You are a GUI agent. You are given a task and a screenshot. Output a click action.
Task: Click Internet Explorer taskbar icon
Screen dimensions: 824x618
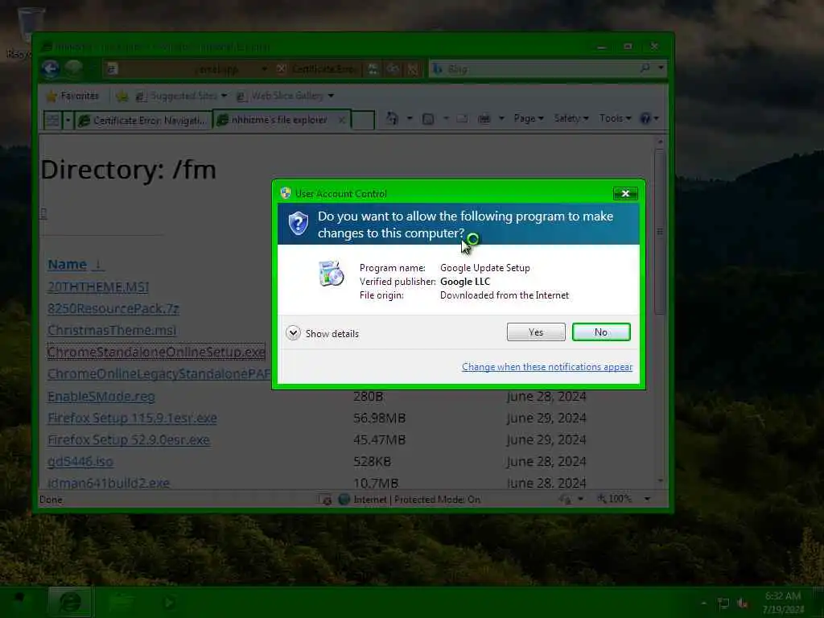pos(69,602)
